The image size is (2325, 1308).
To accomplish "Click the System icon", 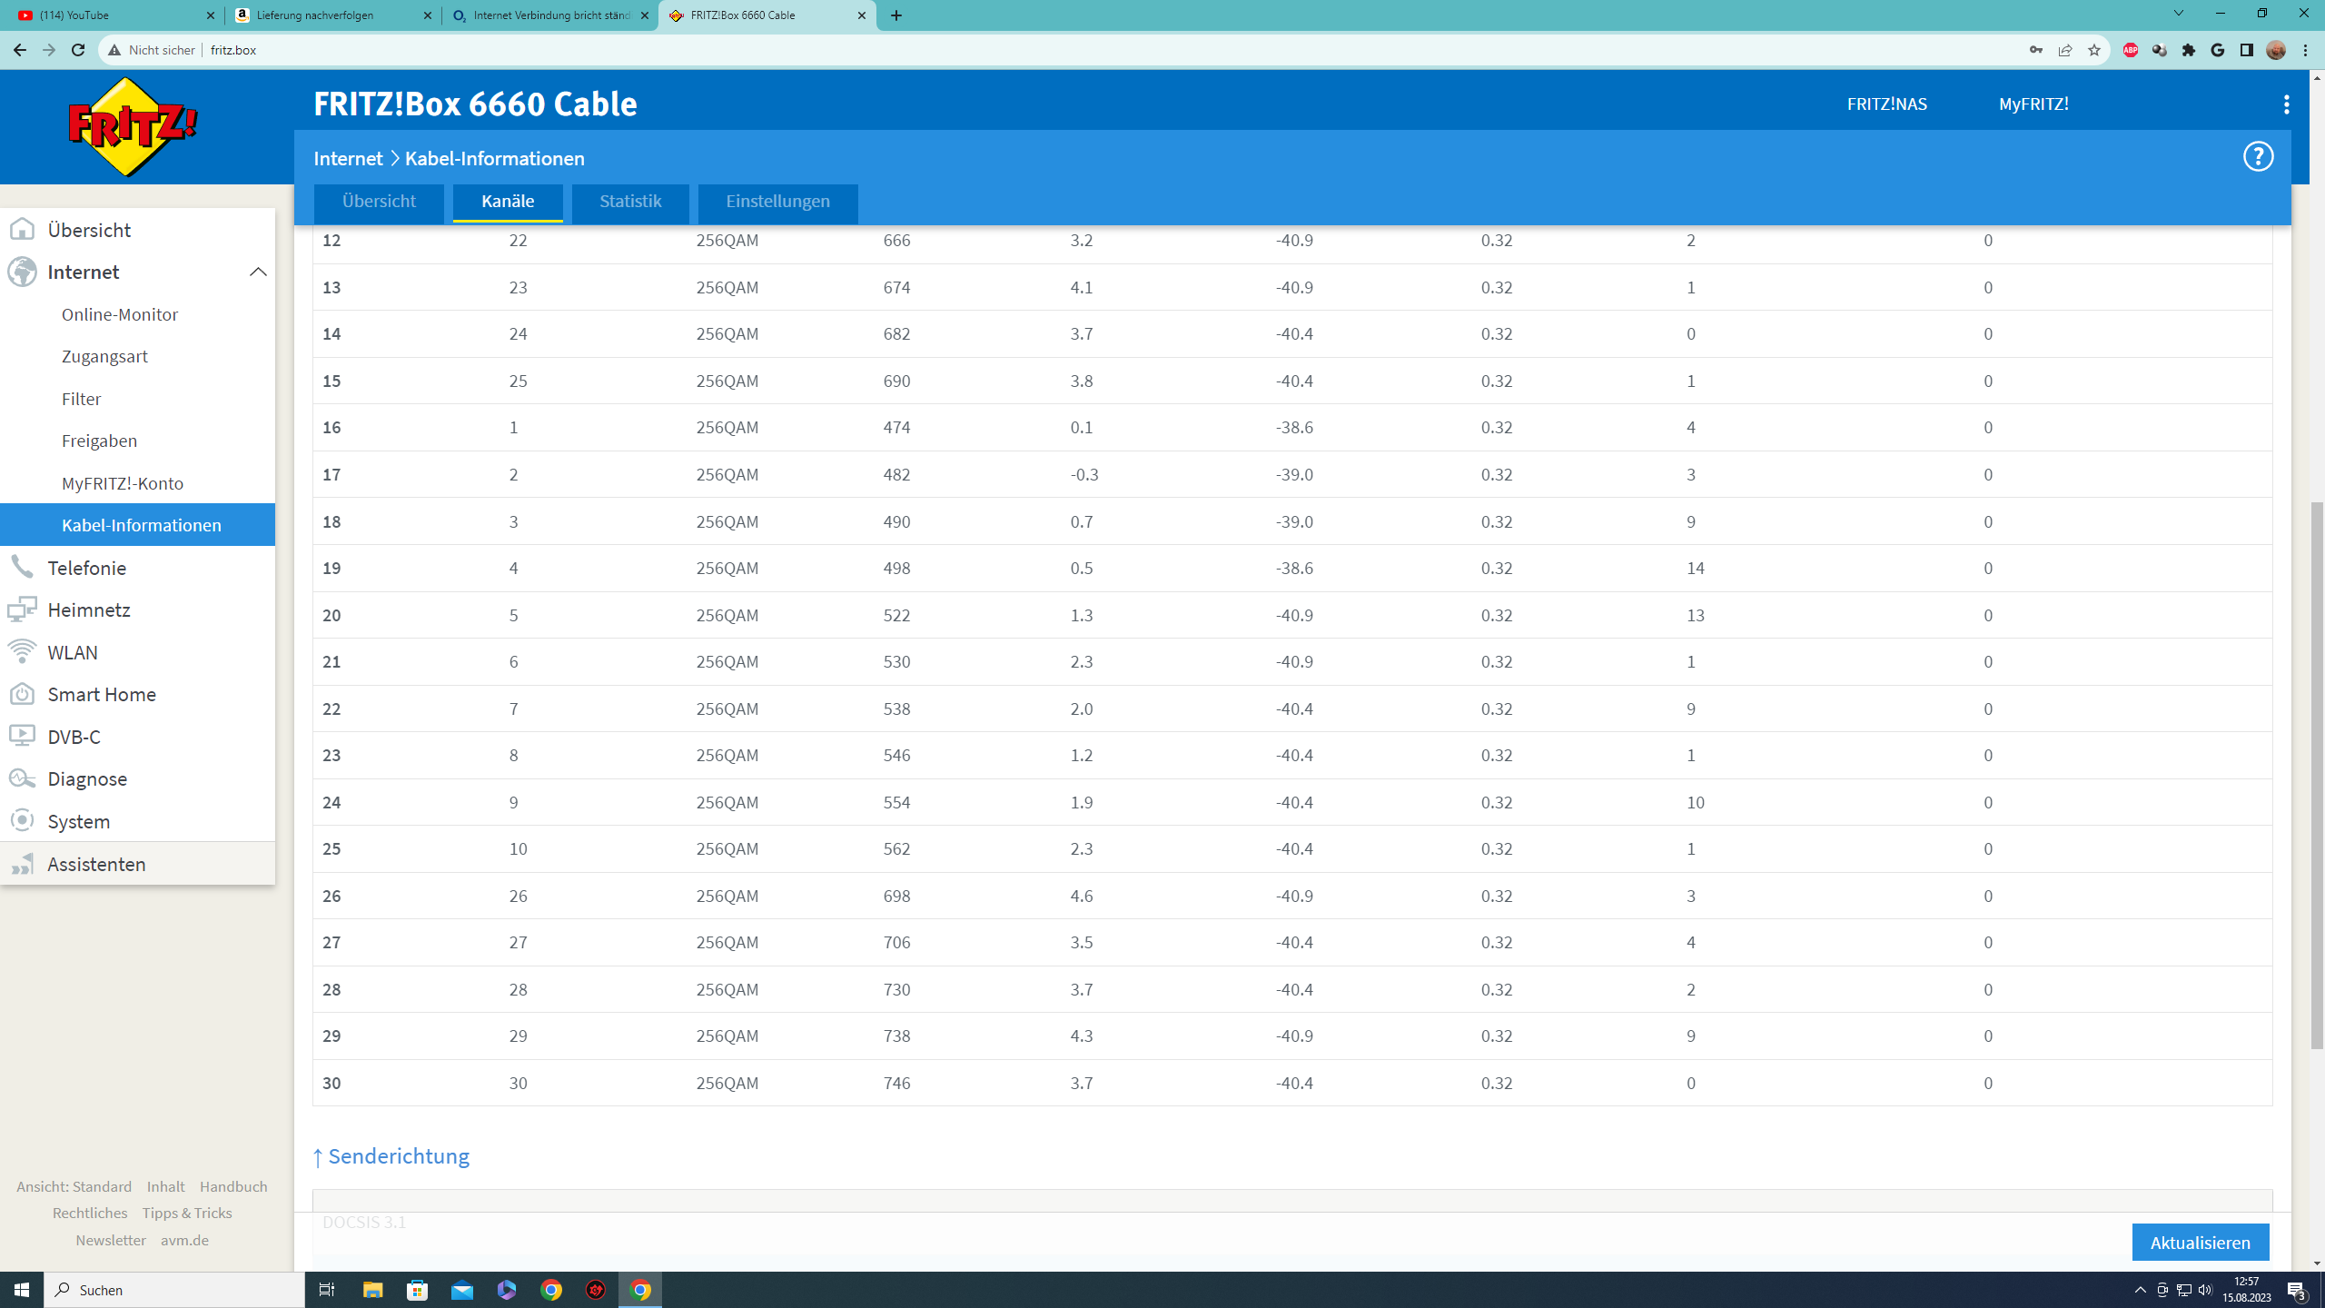I will tap(22, 820).
